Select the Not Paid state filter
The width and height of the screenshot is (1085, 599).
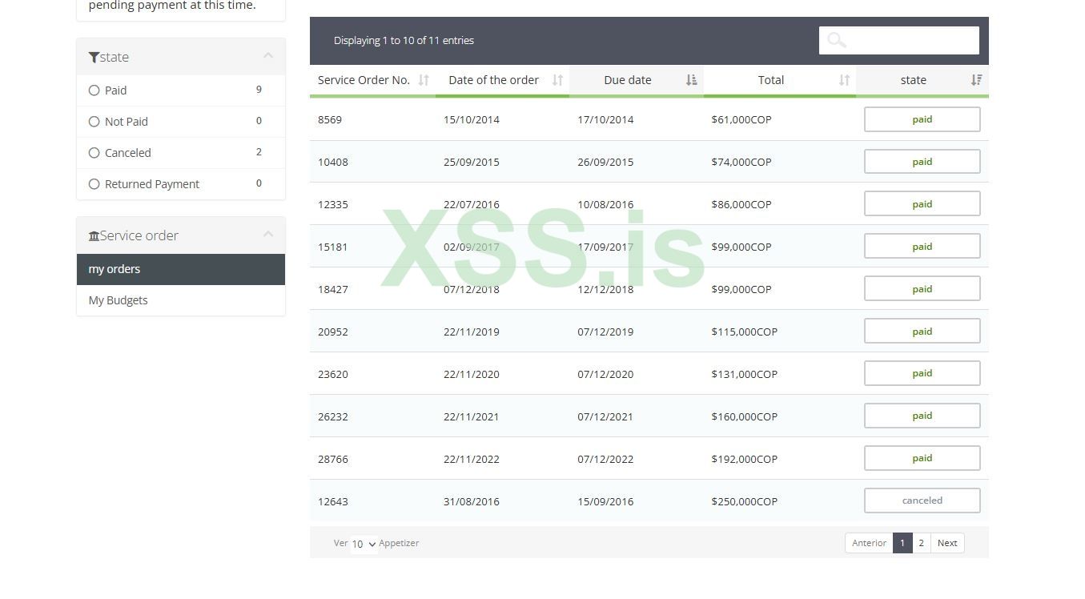tap(94, 122)
